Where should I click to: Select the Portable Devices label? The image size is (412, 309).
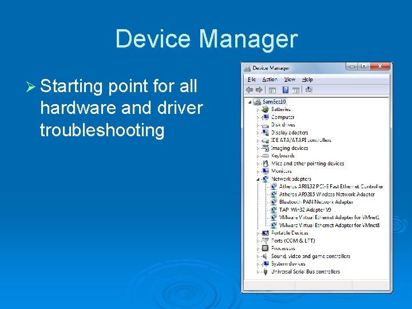pos(290,233)
